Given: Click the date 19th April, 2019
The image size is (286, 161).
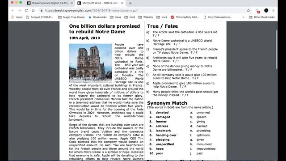Looking at the screenshot, I should click(84, 38).
